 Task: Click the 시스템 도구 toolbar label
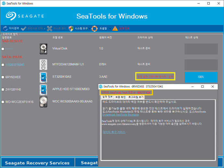[81, 28]
